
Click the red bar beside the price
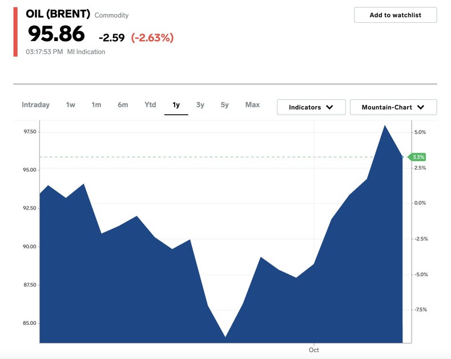pyautogui.click(x=15, y=33)
